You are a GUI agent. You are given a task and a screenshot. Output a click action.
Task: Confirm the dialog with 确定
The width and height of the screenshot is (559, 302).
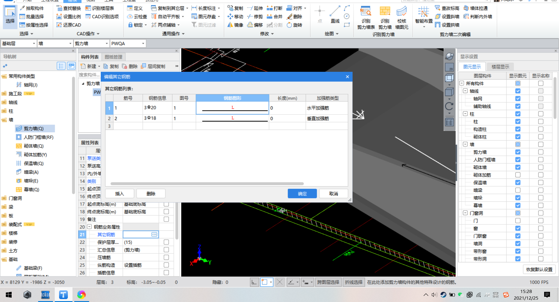[302, 194]
